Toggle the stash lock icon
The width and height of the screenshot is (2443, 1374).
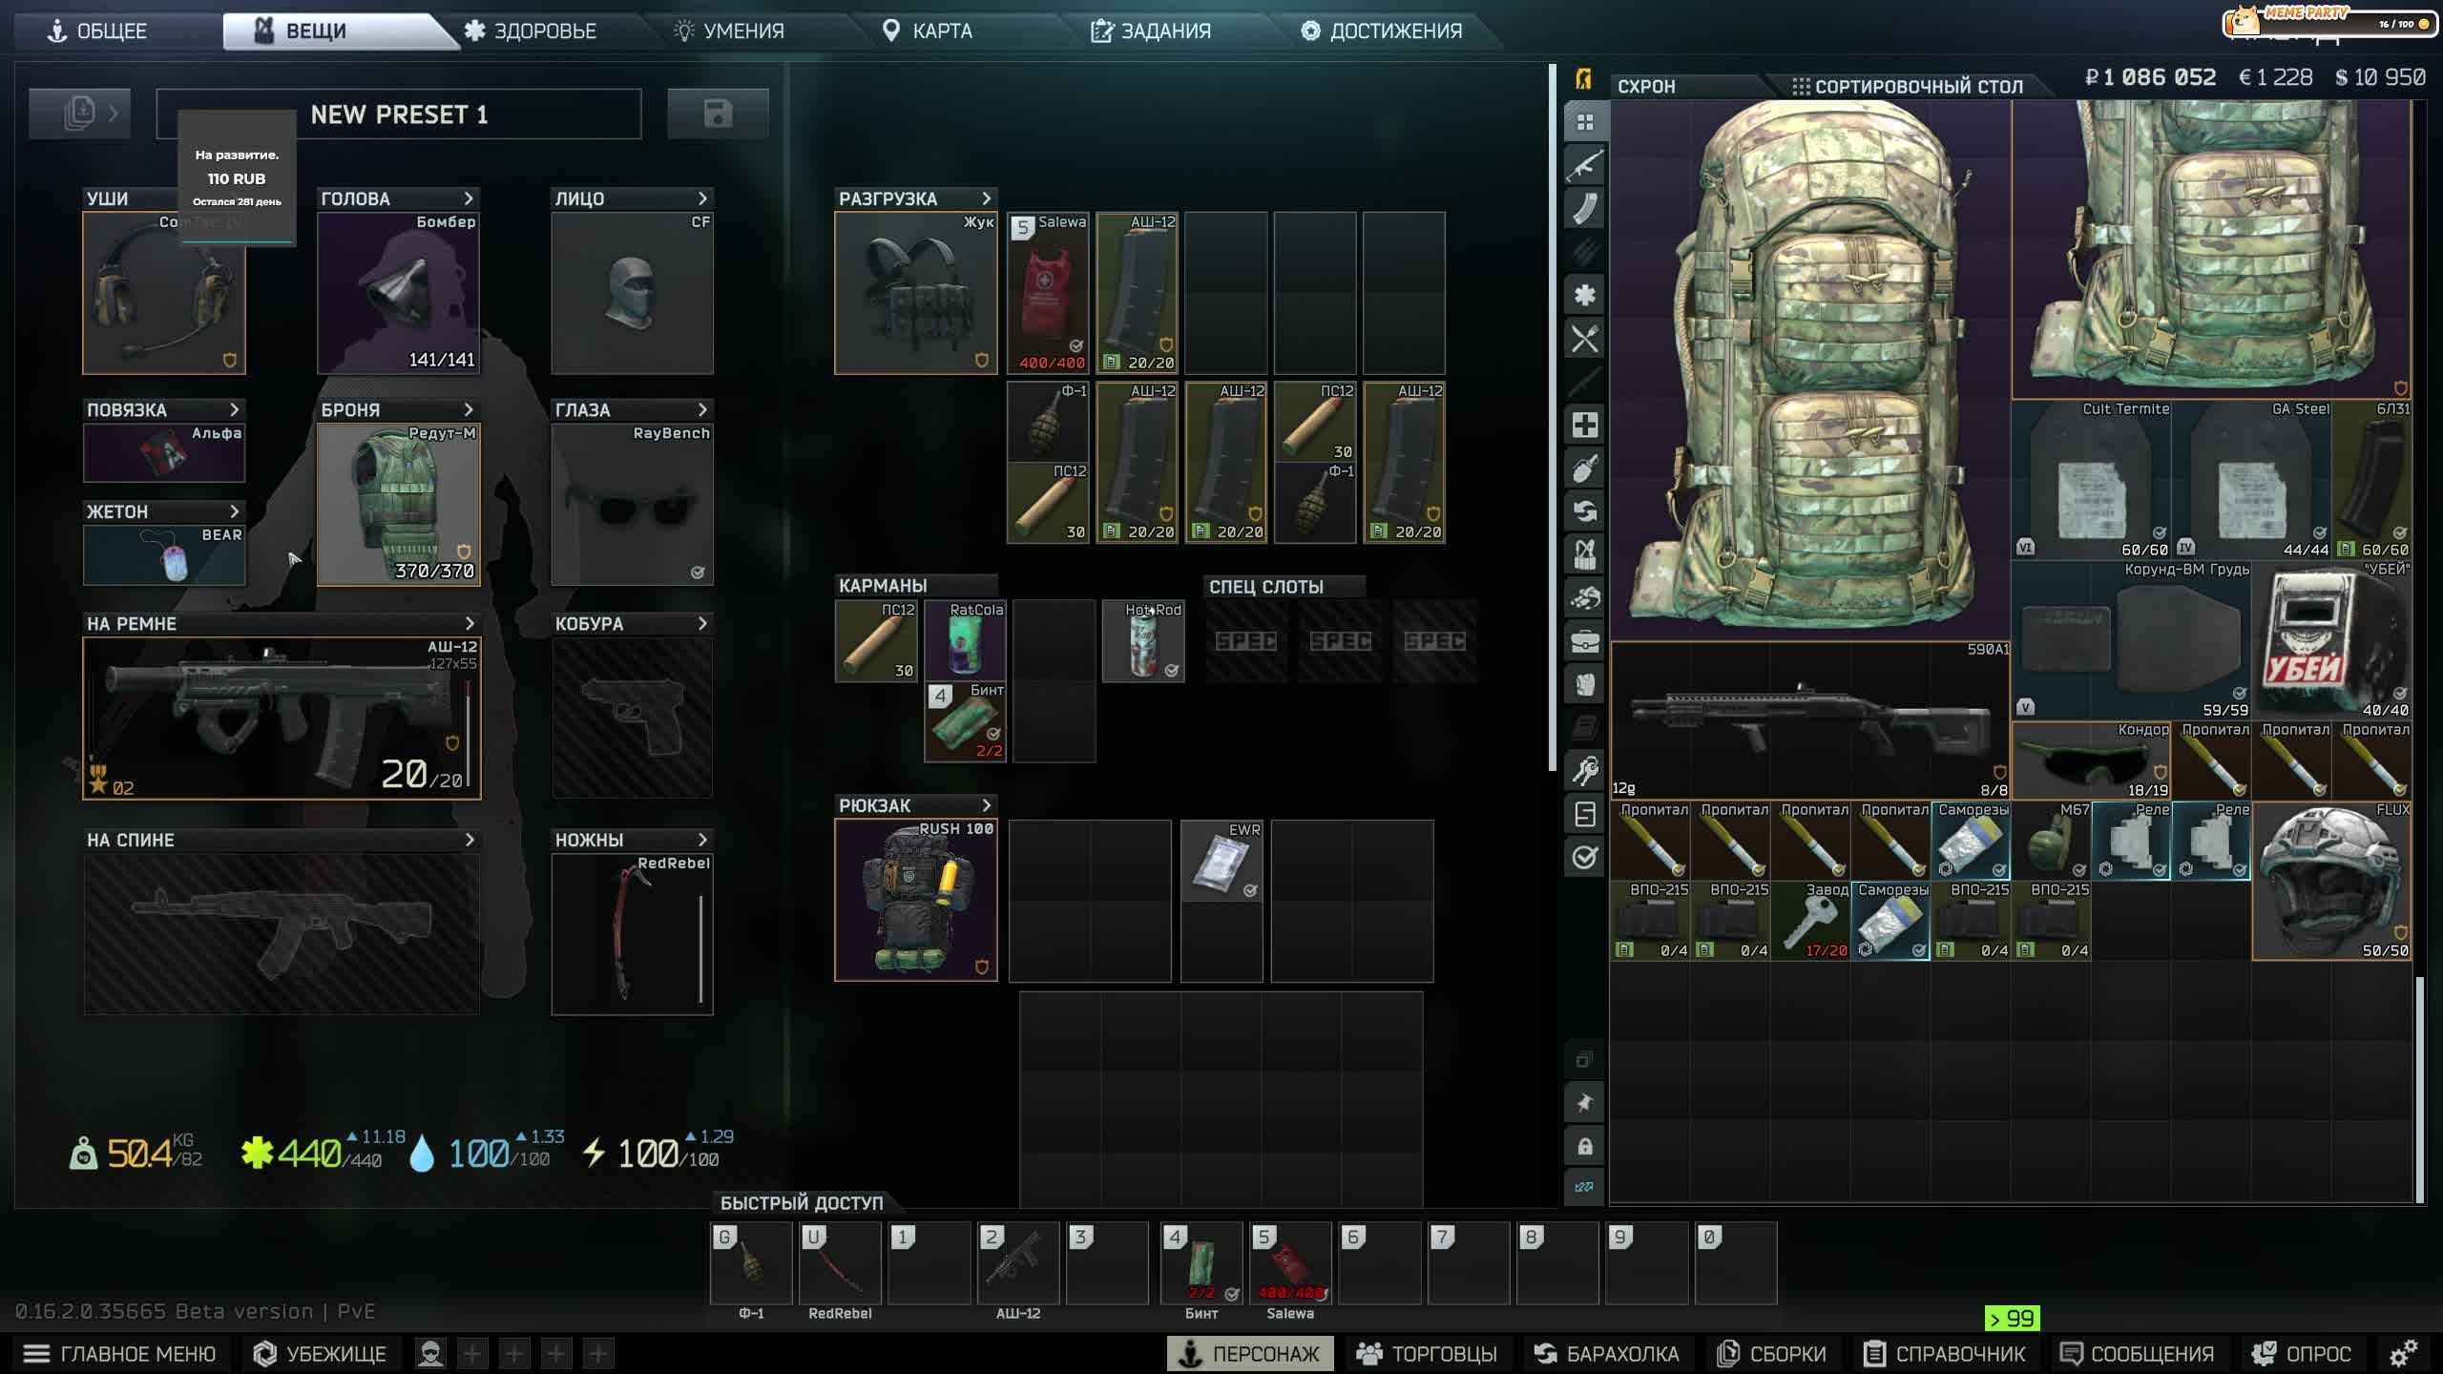(x=1584, y=1146)
